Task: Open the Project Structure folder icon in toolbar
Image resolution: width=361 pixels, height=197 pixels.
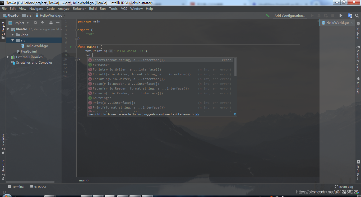Action: [x=341, y=16]
